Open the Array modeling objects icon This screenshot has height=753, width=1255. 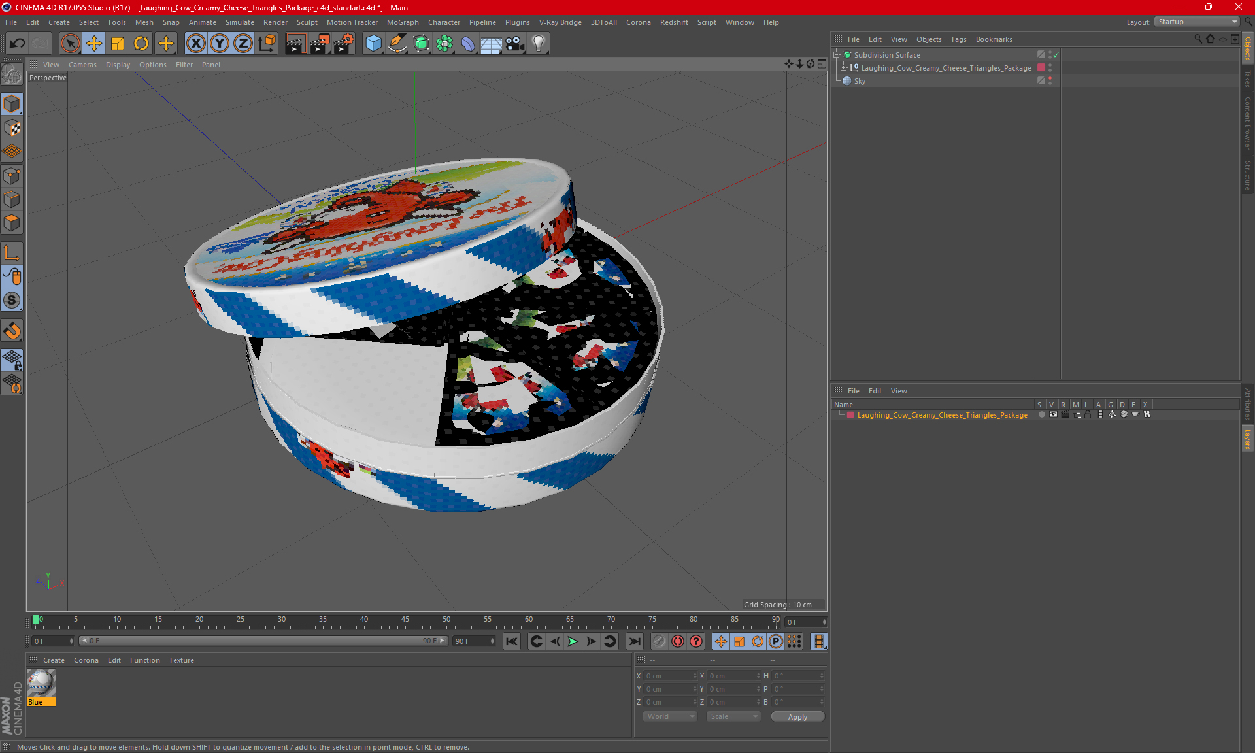444,44
